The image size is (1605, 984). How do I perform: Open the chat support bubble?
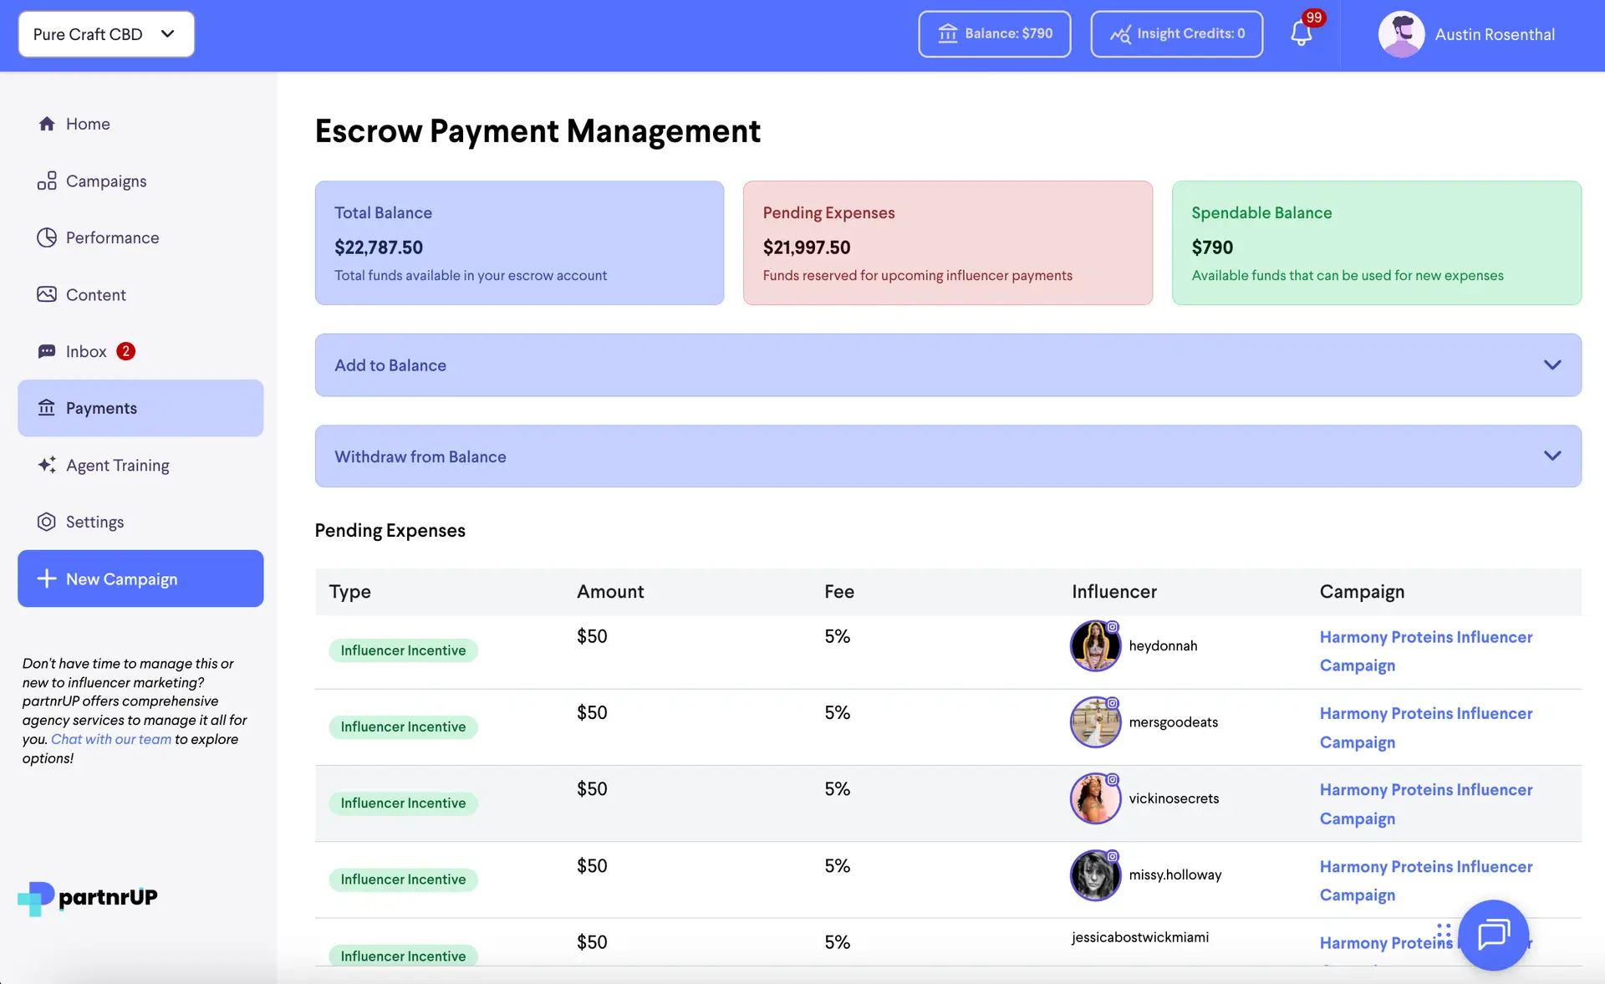coord(1494,936)
